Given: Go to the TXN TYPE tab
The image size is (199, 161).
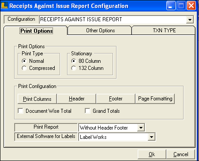Looking at the screenshot, I should click(x=164, y=31).
